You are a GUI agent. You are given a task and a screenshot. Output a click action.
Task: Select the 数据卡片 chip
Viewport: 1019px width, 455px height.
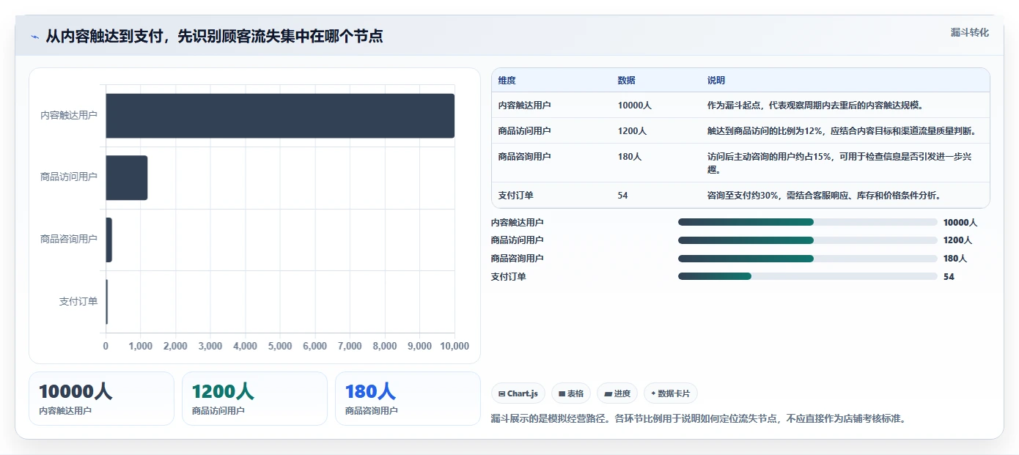671,393
